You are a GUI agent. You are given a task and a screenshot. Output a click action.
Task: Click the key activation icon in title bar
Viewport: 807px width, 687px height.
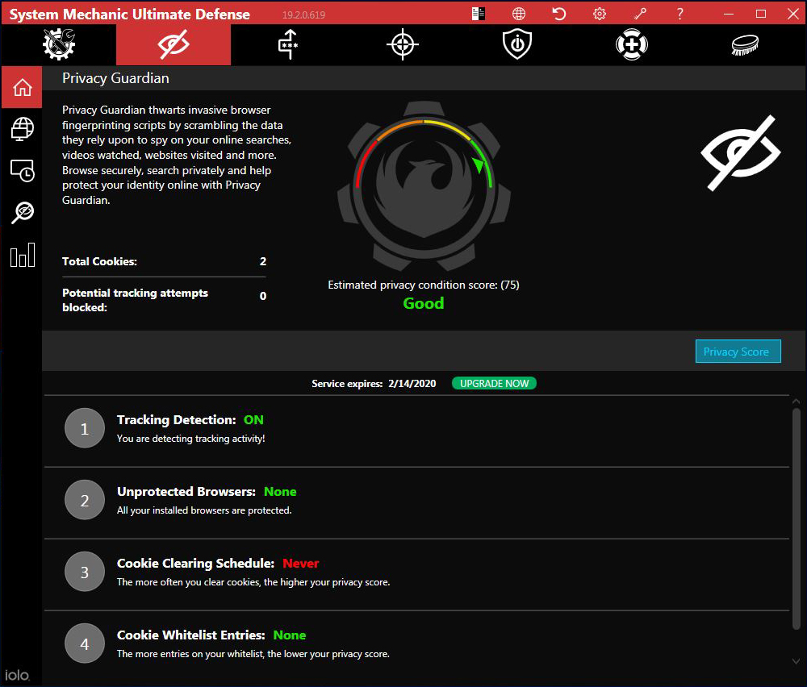pos(640,14)
